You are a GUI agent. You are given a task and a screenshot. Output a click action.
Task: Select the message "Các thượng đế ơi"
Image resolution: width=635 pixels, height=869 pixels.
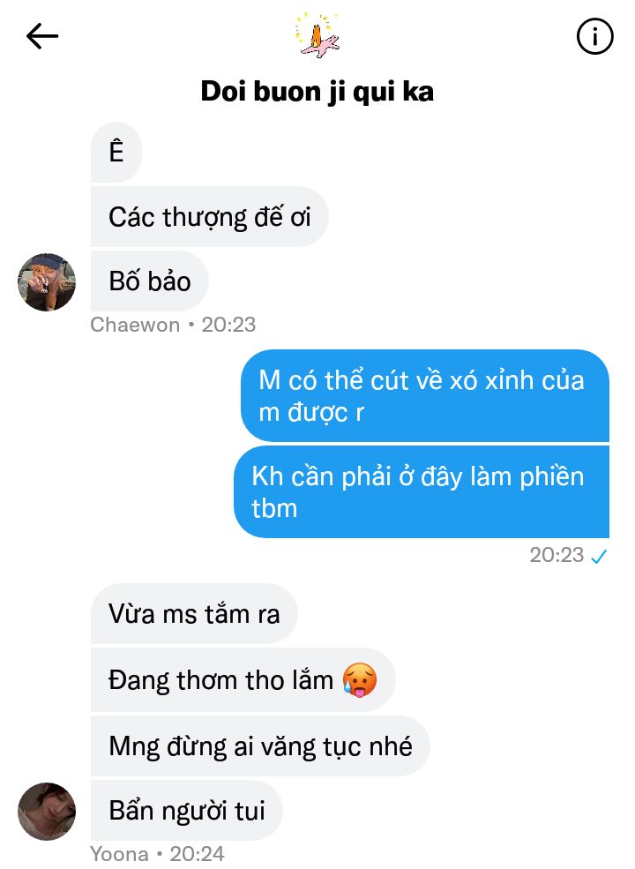pos(209,217)
